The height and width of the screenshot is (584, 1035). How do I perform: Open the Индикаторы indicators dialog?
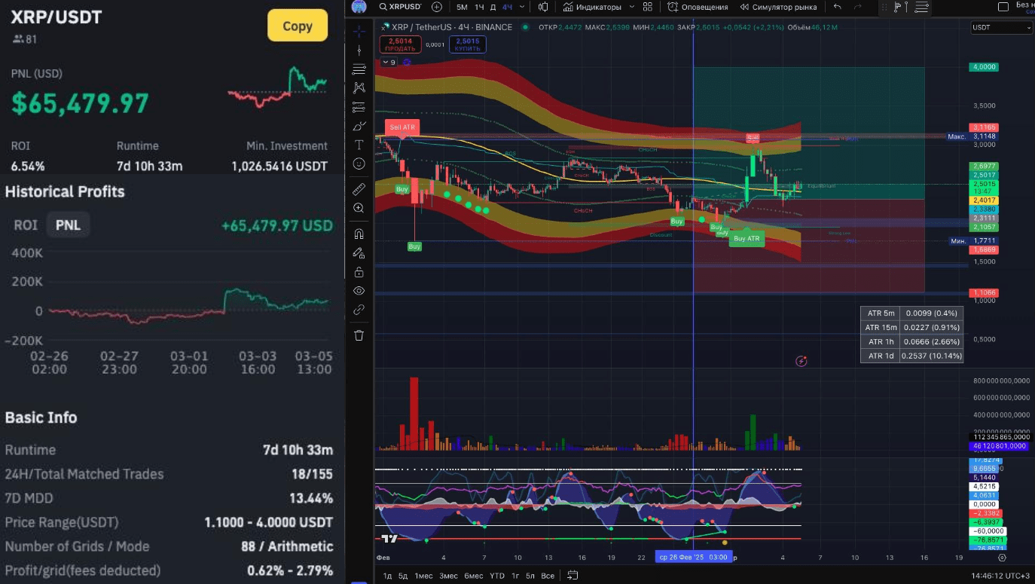click(593, 7)
